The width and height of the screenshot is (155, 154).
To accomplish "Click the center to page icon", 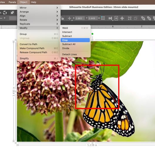I will click(x=116, y=18).
